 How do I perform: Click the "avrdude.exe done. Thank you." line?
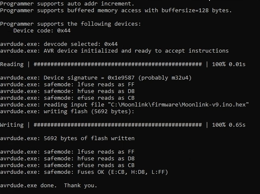pos(49,186)
